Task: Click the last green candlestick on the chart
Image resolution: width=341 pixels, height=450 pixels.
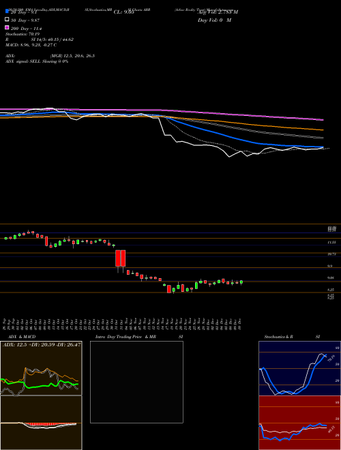Action: [241, 282]
